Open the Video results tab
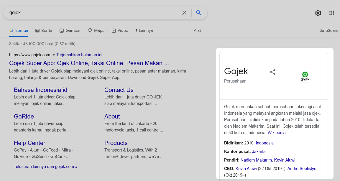The height and width of the screenshot is (181, 340). (x=120, y=30)
